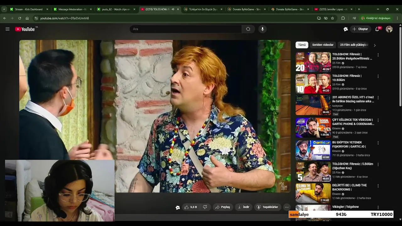Switch to the first Donate ByNoGame tab
The width and height of the screenshot is (402, 226).
point(247,9)
